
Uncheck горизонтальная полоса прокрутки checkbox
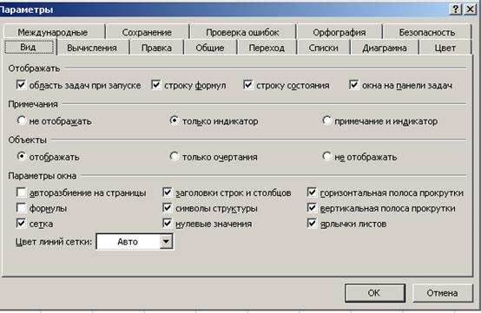(x=312, y=192)
